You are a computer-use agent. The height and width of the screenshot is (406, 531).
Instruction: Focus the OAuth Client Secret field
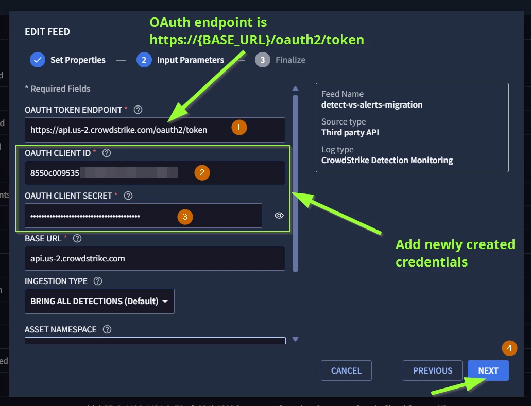143,216
